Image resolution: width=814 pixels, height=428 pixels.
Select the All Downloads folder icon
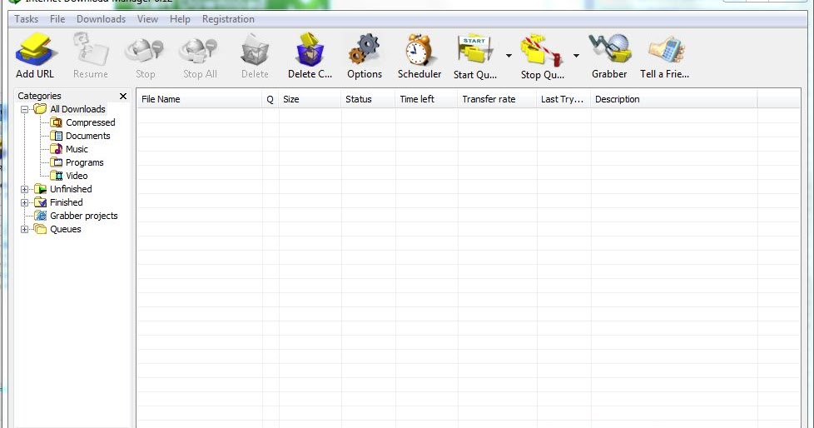(x=40, y=109)
